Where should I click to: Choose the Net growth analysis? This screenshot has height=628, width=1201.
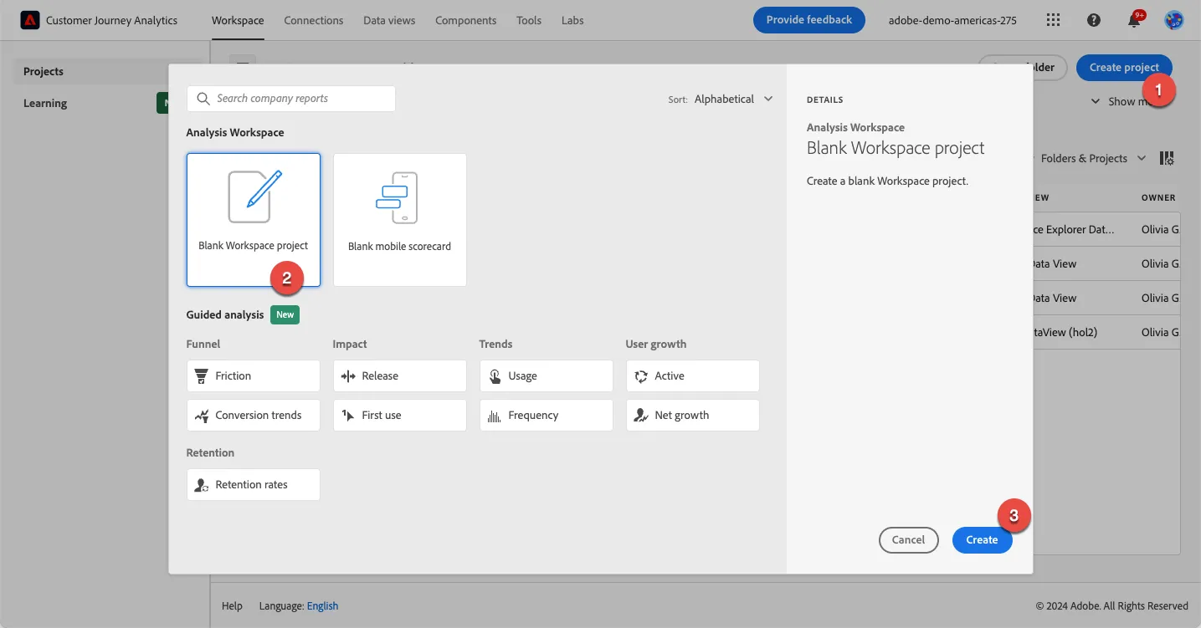tap(693, 416)
